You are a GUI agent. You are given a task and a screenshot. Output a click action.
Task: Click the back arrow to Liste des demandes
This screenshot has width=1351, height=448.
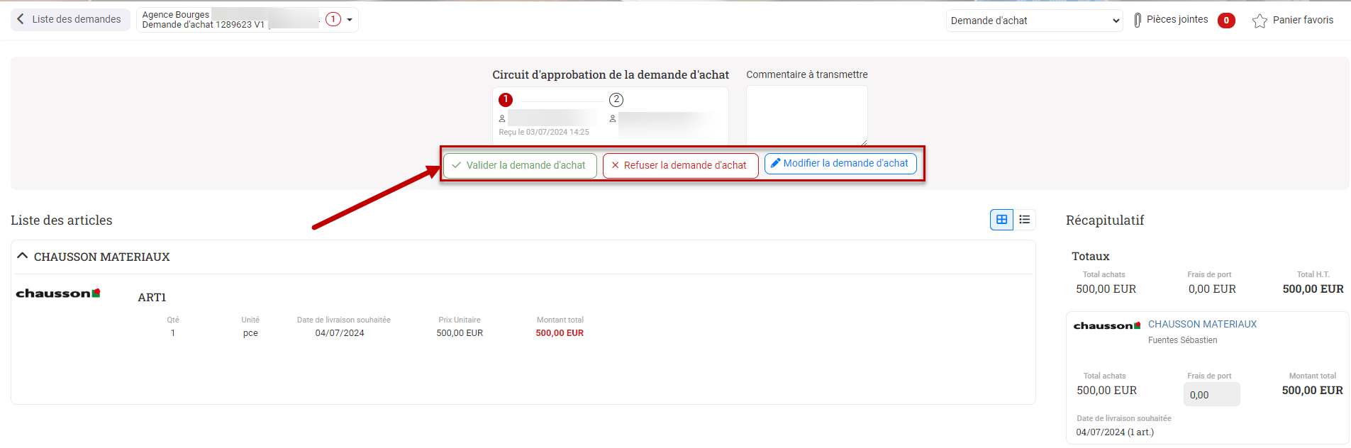(21, 19)
